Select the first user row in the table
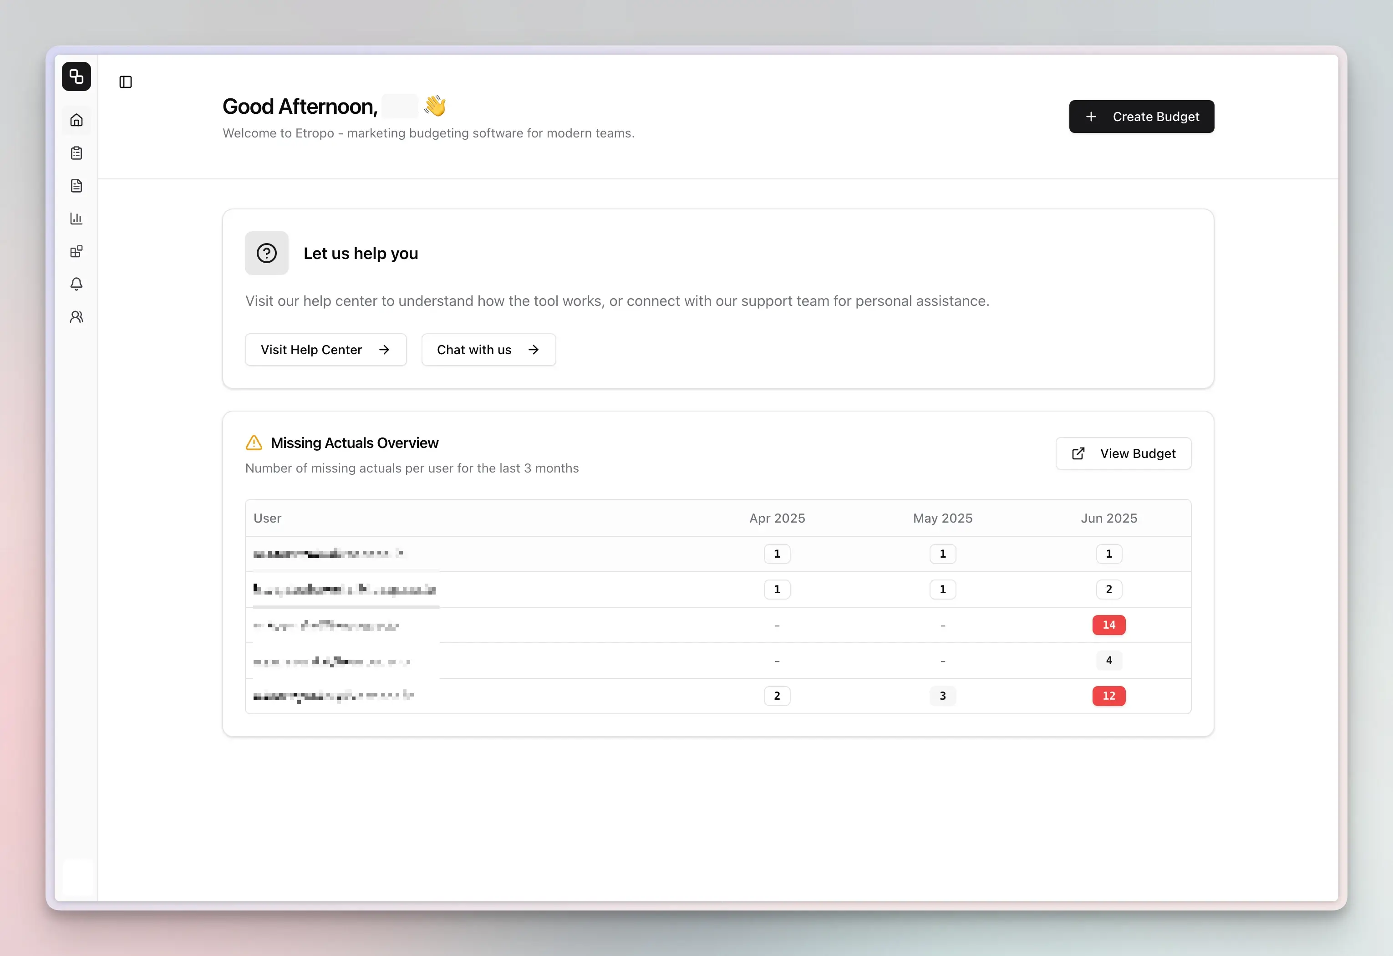 click(x=329, y=553)
